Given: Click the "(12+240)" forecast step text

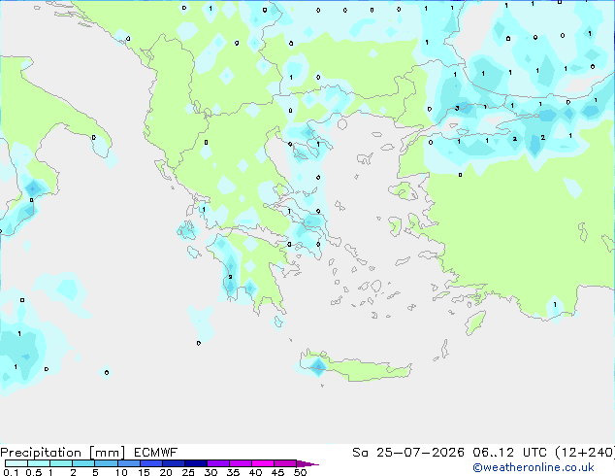Looking at the screenshot, I should coord(585,453).
